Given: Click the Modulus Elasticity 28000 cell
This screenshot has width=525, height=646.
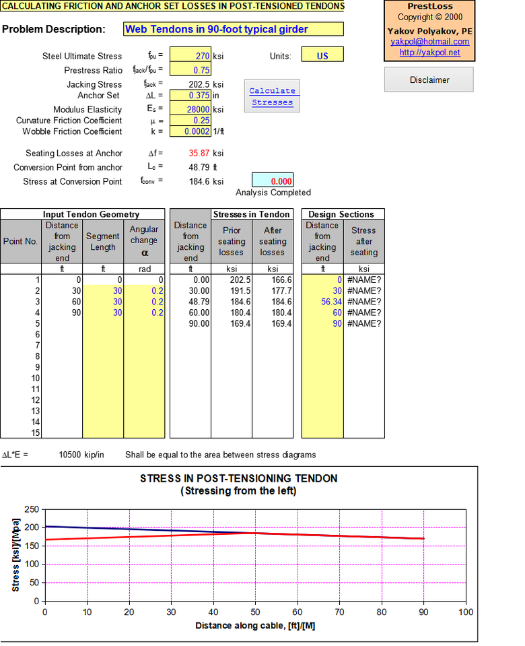Looking at the screenshot, I should point(191,109).
